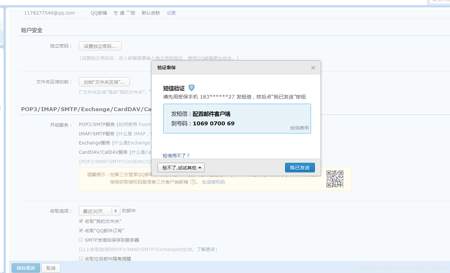Click the 配置邮件客户端 SMS text

tap(211, 114)
